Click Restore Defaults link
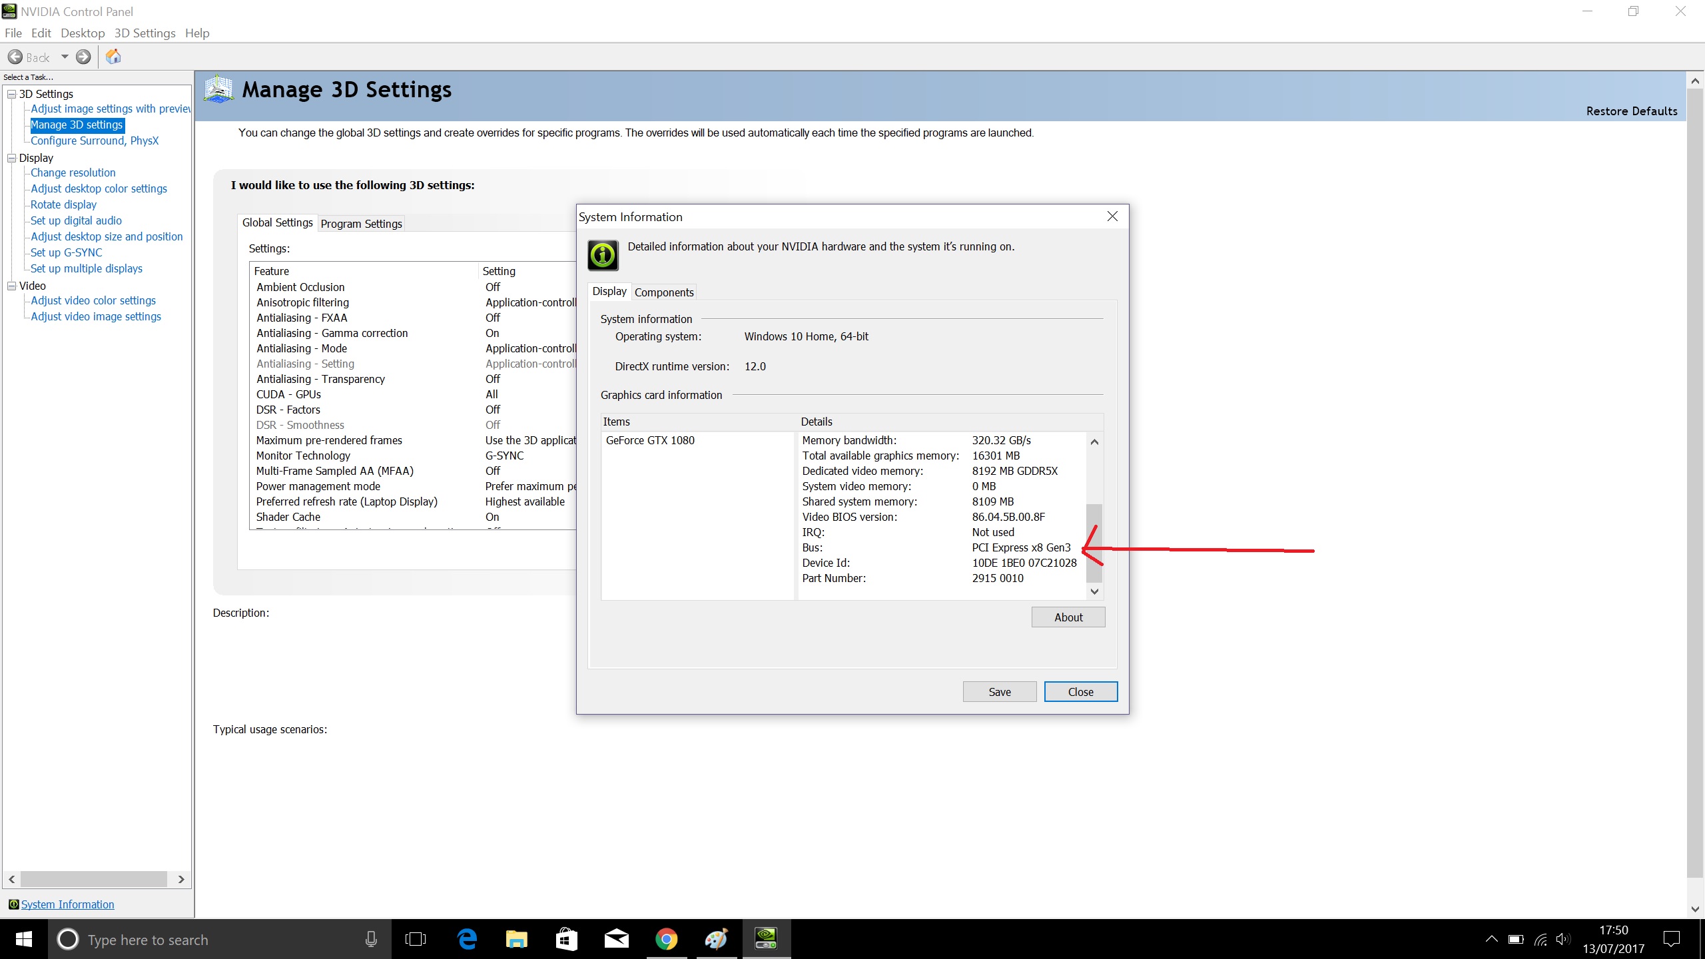The height and width of the screenshot is (959, 1705). pyautogui.click(x=1631, y=111)
